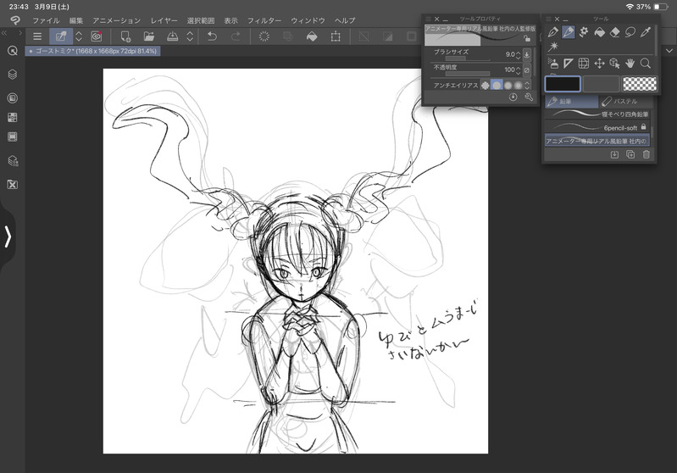Expand anti-aliasing stepper arrows

527,86
